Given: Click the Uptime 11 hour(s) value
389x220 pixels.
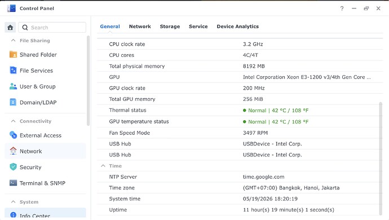Looking at the screenshot, I should coord(289,210).
